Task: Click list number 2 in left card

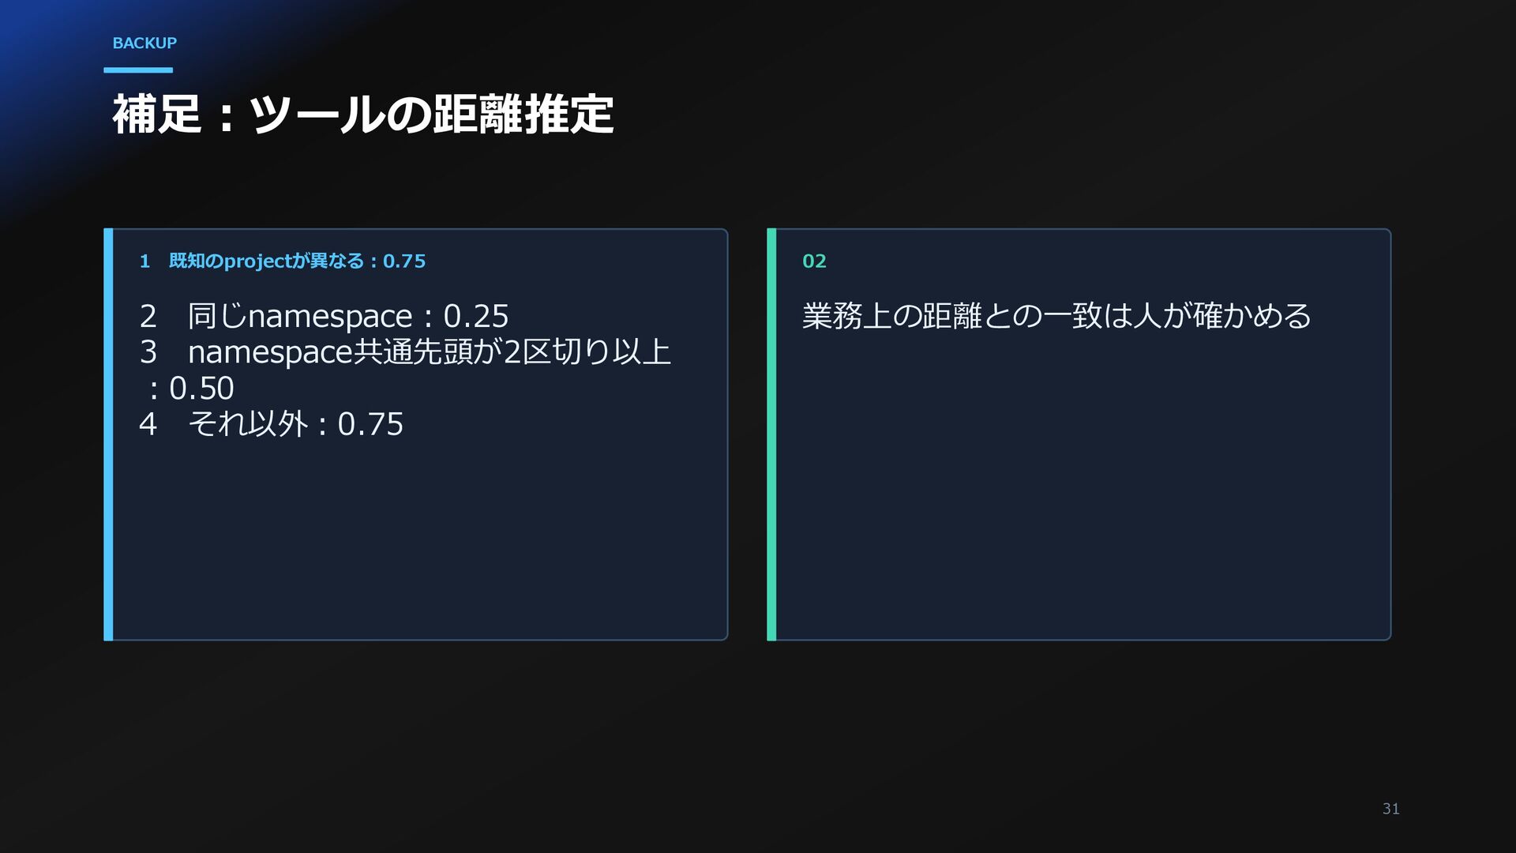Action: pyautogui.click(x=148, y=317)
